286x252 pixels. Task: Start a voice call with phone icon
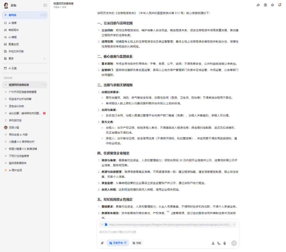point(219,243)
